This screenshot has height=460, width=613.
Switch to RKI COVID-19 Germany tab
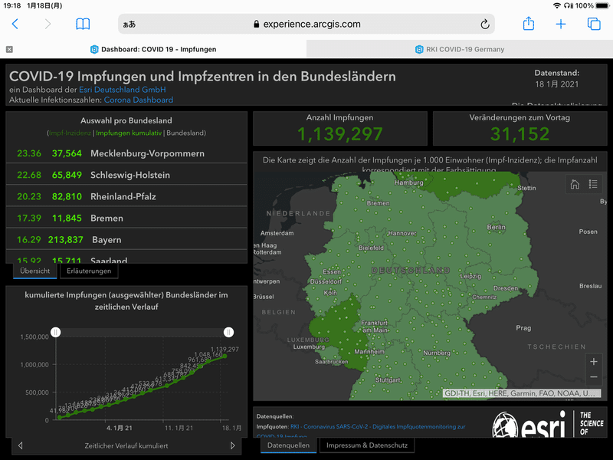(x=459, y=49)
